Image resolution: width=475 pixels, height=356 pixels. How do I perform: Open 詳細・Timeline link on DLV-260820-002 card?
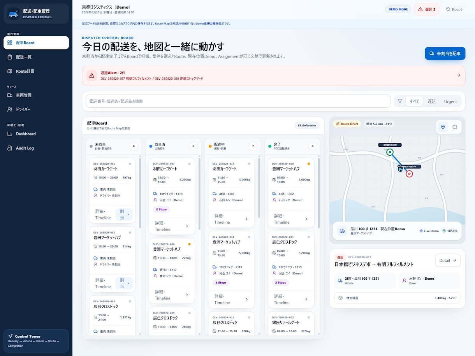pos(103,283)
